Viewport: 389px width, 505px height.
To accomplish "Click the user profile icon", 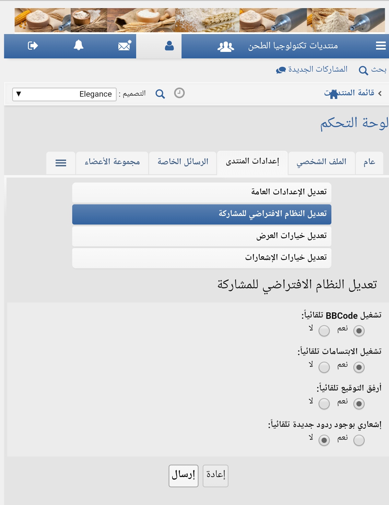I will pyautogui.click(x=169, y=46).
